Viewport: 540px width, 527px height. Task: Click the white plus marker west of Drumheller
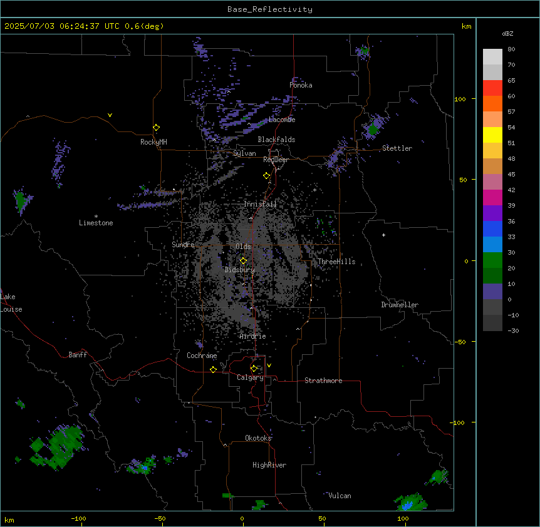point(383,235)
